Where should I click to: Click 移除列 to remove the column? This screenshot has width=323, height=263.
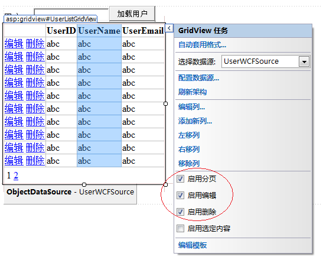coord(189,164)
